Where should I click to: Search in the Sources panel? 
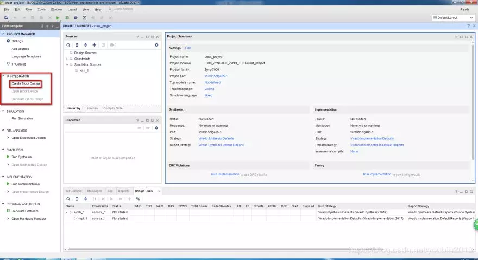pyautogui.click(x=68, y=45)
